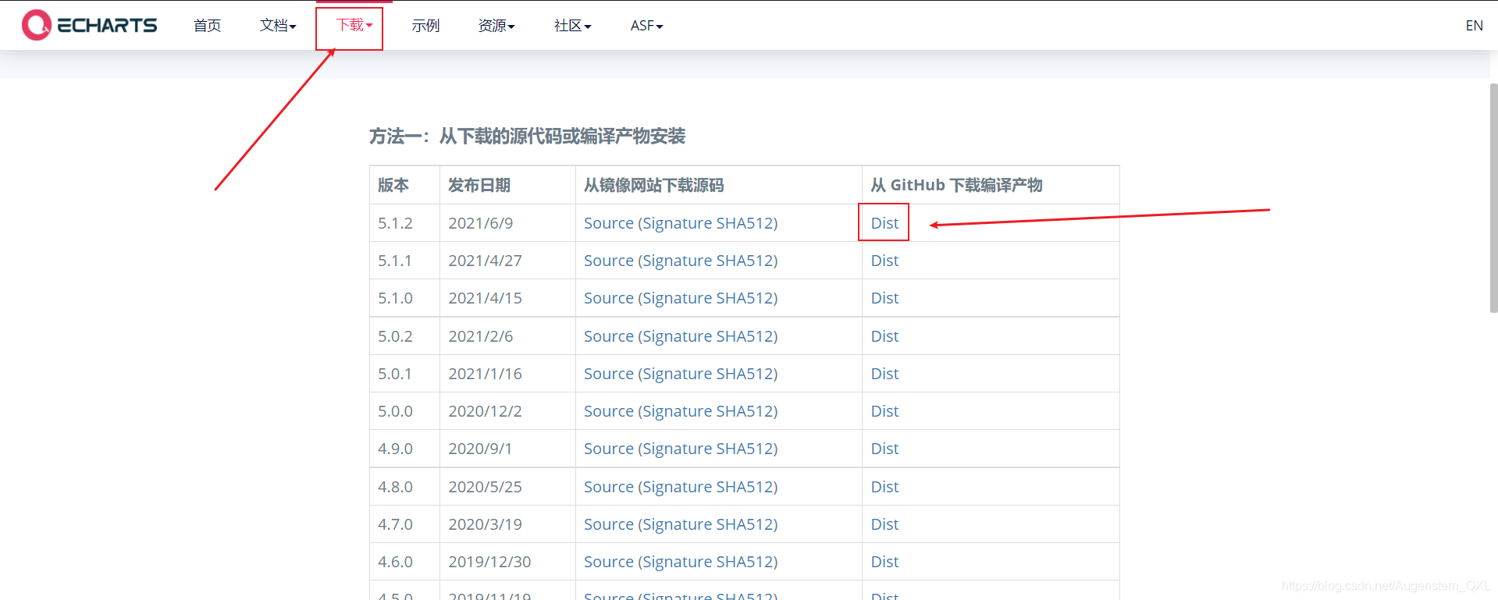Open Source link in 4.9.0 row
This screenshot has height=600, width=1498.
tap(609, 449)
